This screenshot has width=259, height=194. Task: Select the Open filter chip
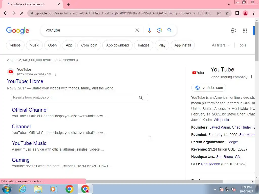52,45
